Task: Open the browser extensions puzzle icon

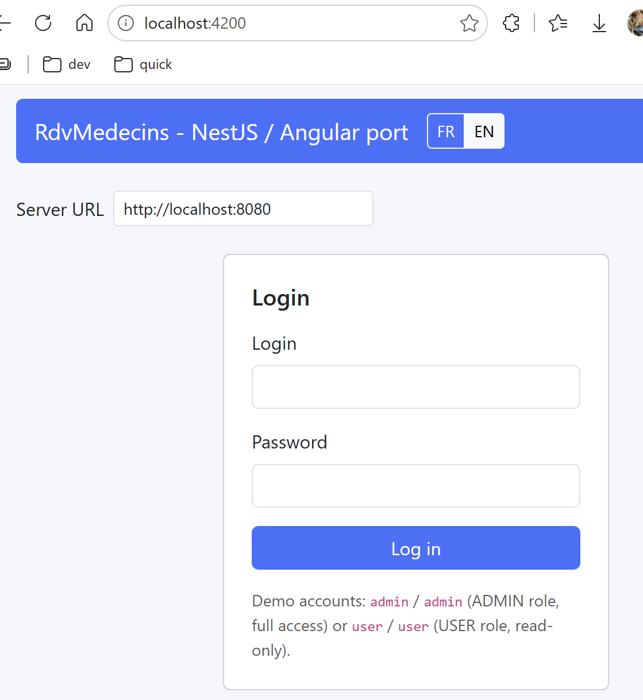Action: coord(511,23)
